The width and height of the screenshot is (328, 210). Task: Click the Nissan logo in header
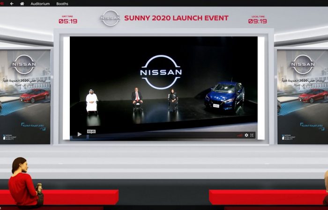tap(110, 18)
